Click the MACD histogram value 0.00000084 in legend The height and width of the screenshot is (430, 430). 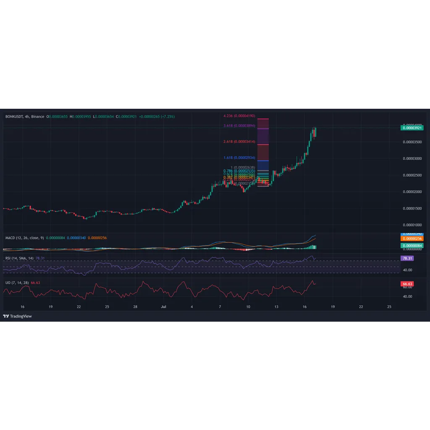coord(55,238)
